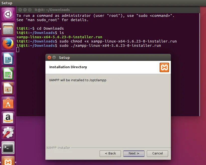Viewport: 206px width, 165px height.
Task: Close the terminal window it@it: ~/Downloads
Action: point(20,10)
